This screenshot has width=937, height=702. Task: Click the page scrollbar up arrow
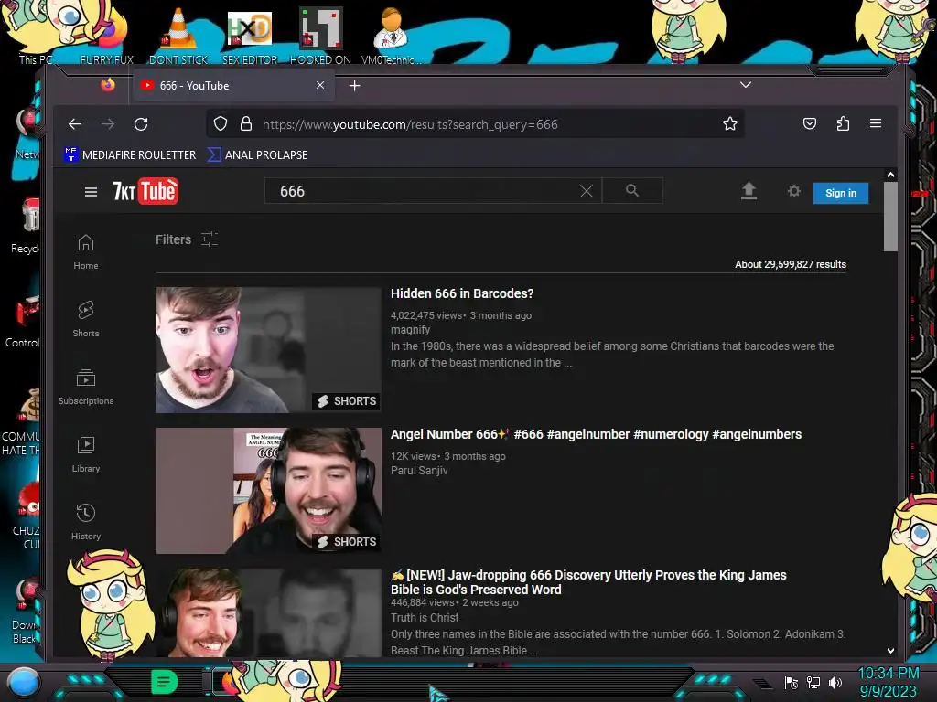click(x=890, y=175)
